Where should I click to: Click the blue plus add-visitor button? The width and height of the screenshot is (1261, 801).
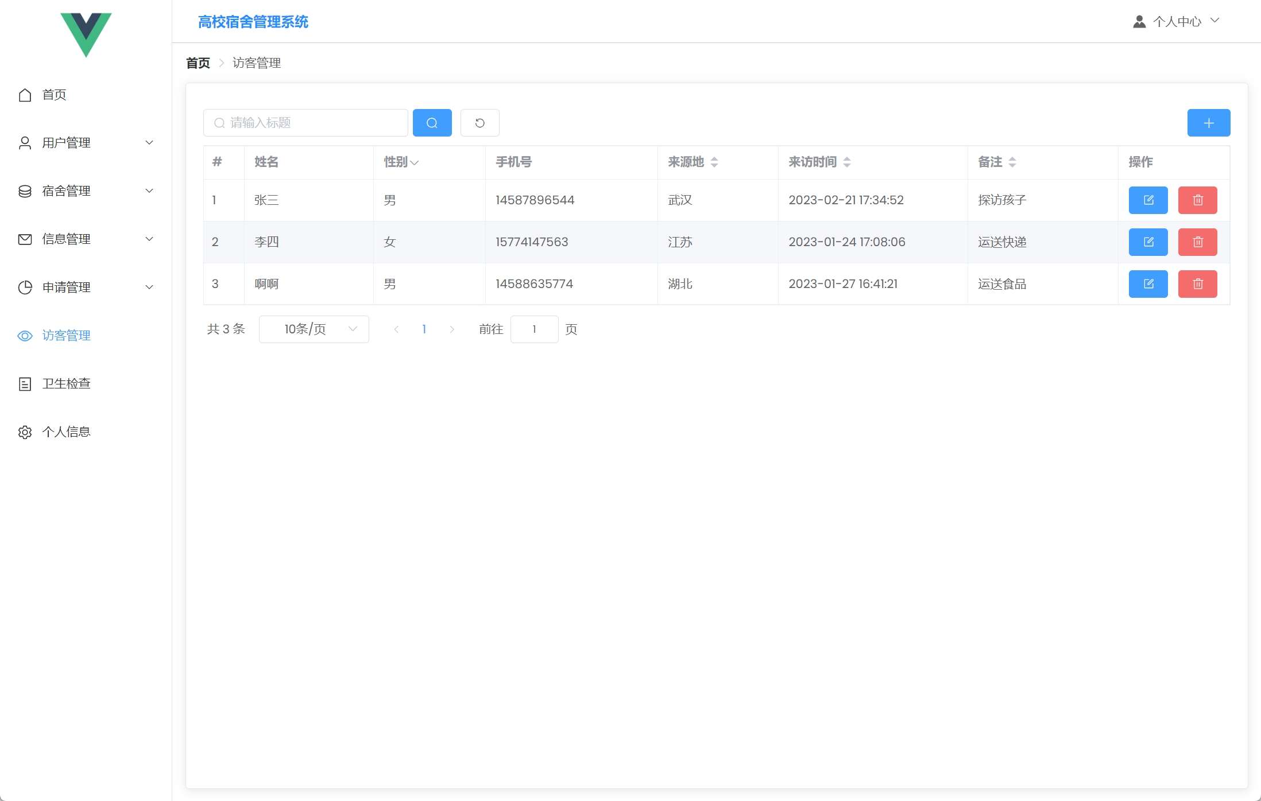click(x=1208, y=123)
